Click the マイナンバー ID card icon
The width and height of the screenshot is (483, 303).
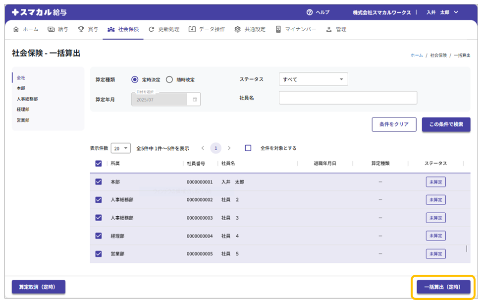pyautogui.click(x=278, y=29)
